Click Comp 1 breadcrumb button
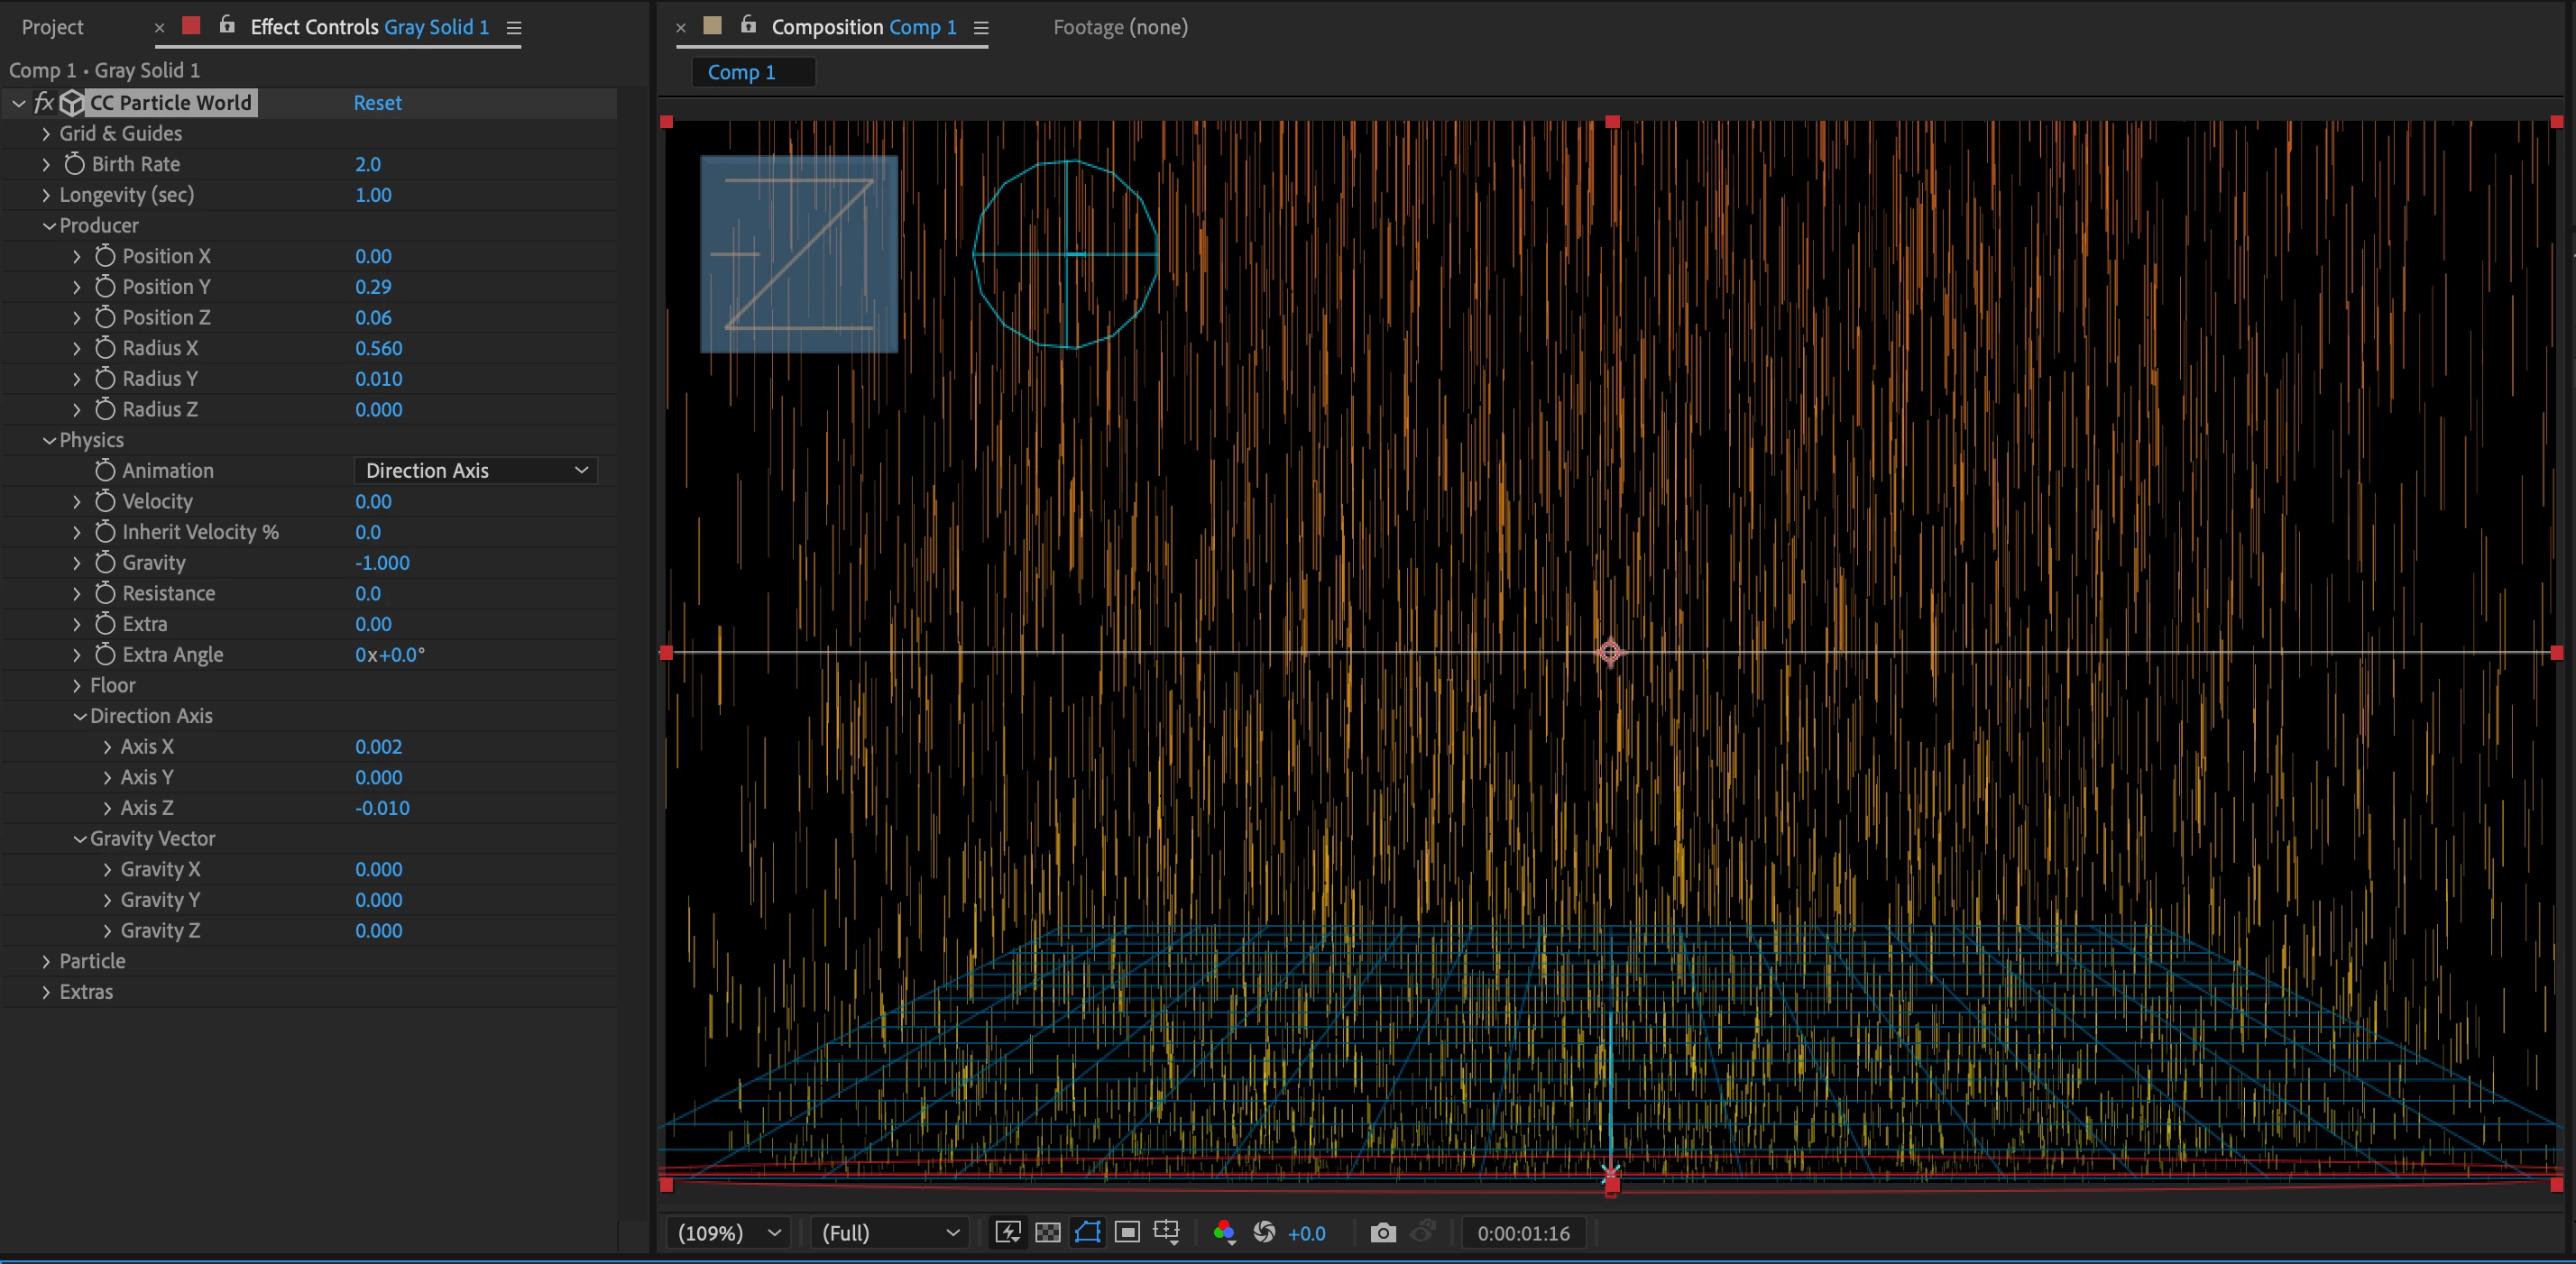 [741, 72]
